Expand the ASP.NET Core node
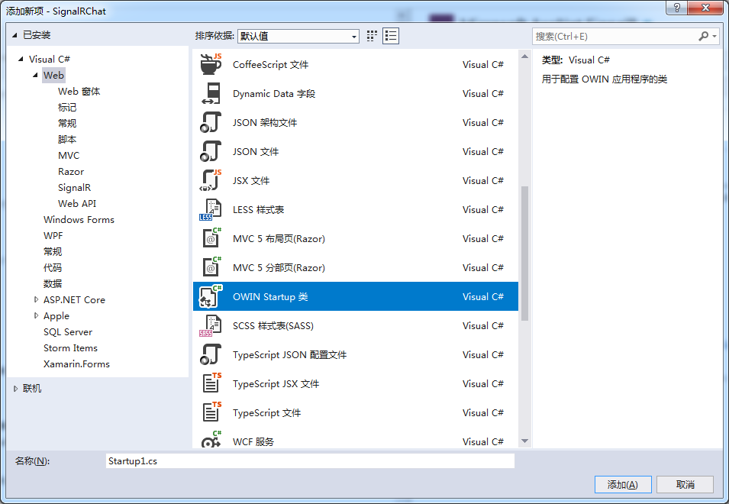This screenshot has height=504, width=729. pyautogui.click(x=36, y=300)
